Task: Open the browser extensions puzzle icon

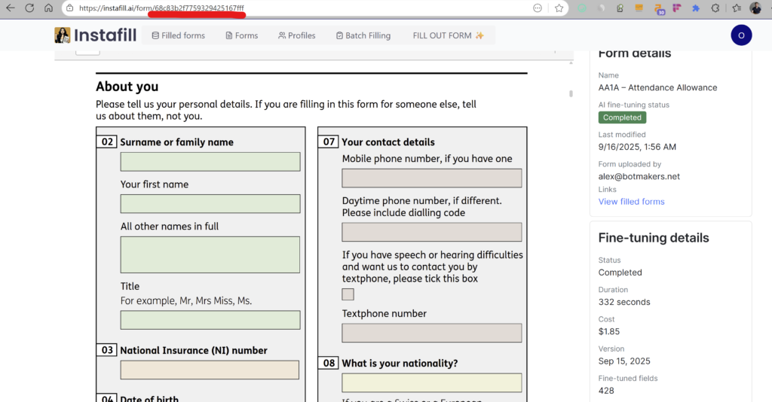Action: tap(695, 8)
